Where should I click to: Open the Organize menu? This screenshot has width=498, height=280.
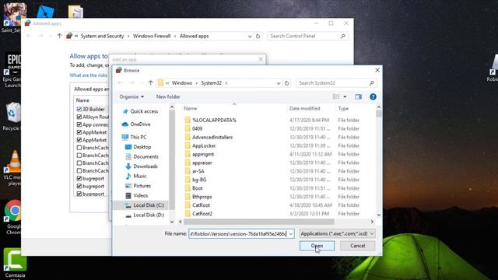tap(132, 96)
